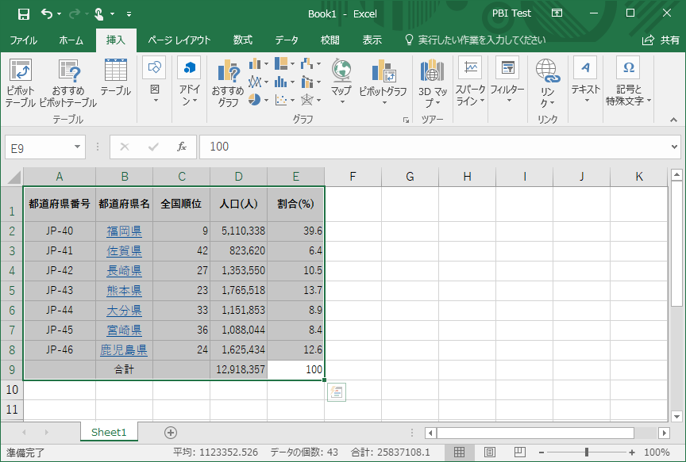
Task: Click the PivotTable icon
Action: 20,71
